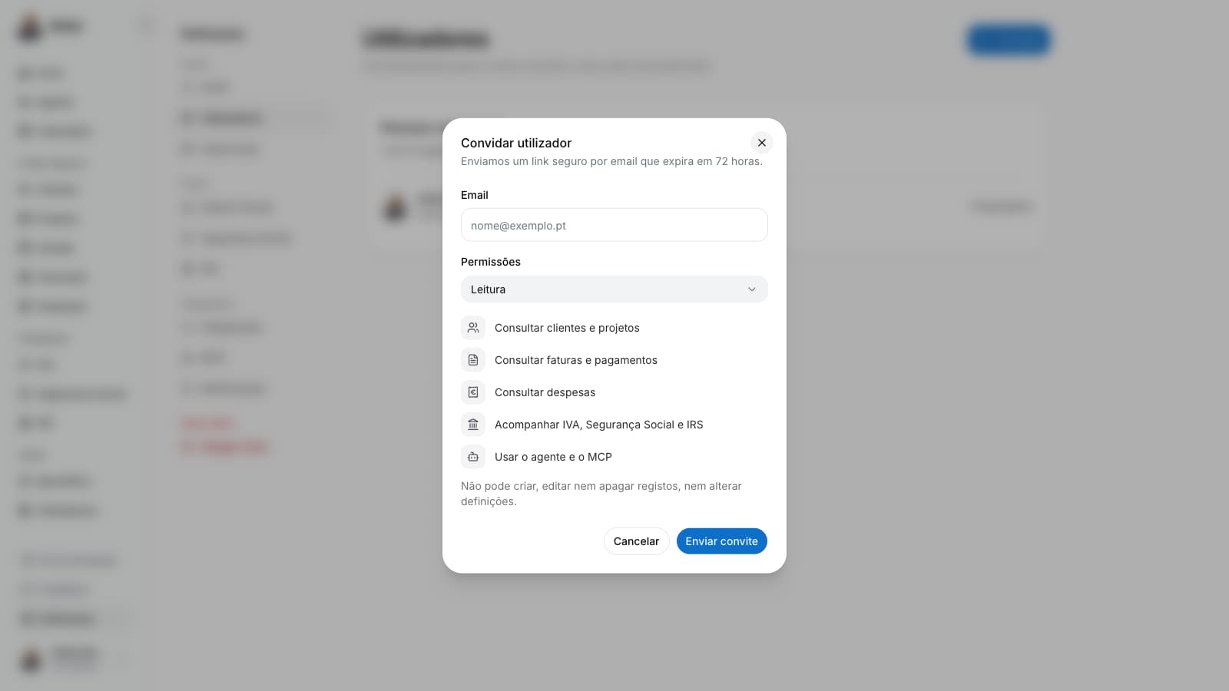This screenshot has width=1229, height=691.
Task: Click the expenses euro receipt icon
Action: point(473,392)
